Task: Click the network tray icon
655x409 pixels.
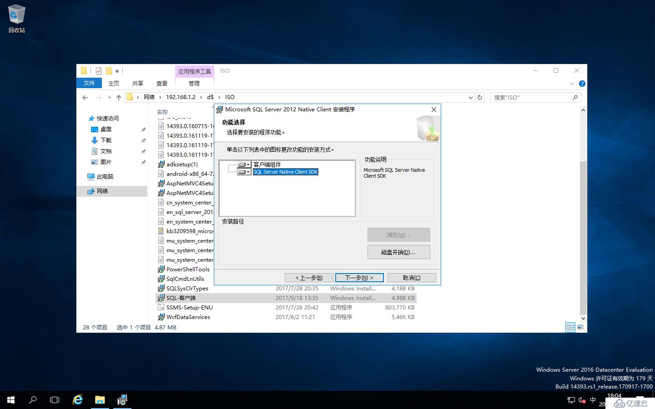Action: (571, 400)
